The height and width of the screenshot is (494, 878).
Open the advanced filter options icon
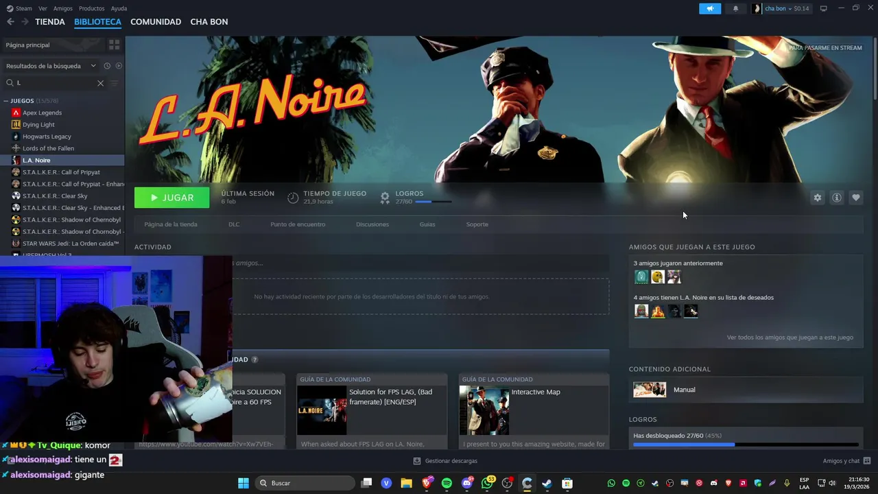(x=115, y=83)
